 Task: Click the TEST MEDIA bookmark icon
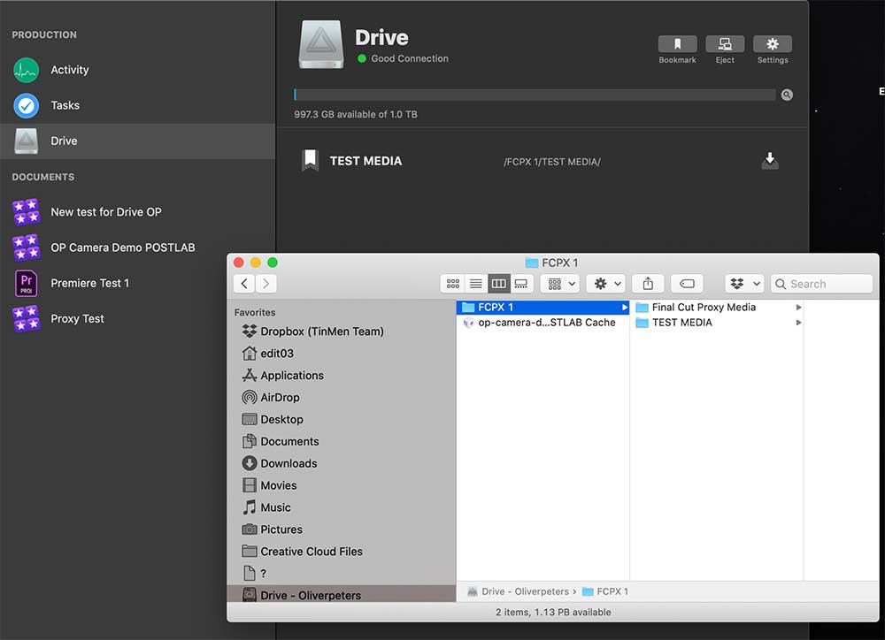click(310, 161)
